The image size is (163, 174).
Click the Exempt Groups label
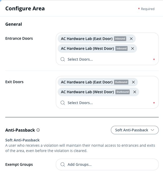point(19,164)
